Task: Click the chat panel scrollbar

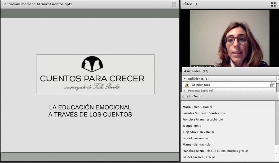Action: (277, 131)
